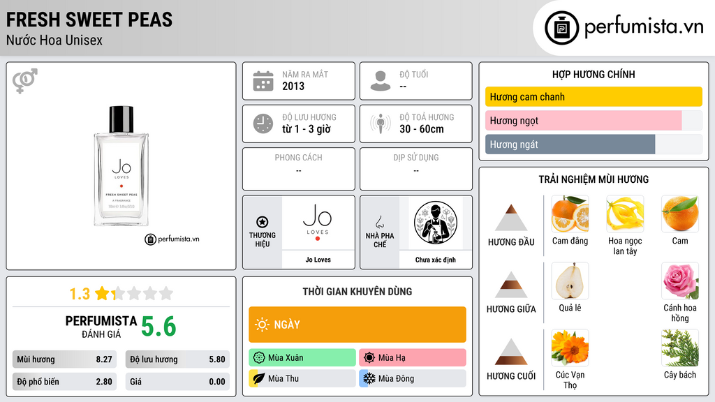Click the Mùa Xuân season bar
The image size is (715, 402).
click(x=302, y=358)
